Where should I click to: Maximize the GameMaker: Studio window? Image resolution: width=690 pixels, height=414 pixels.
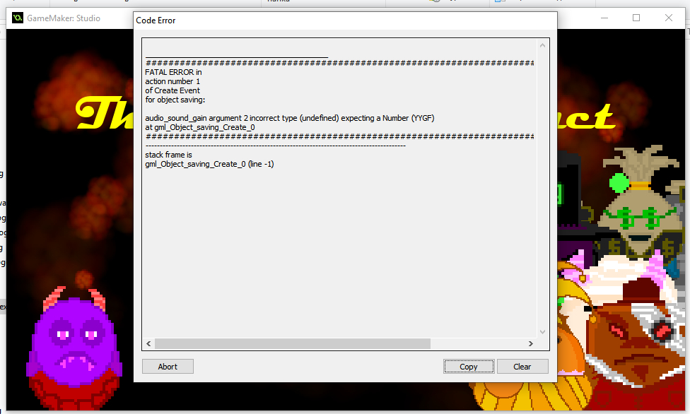pos(636,18)
